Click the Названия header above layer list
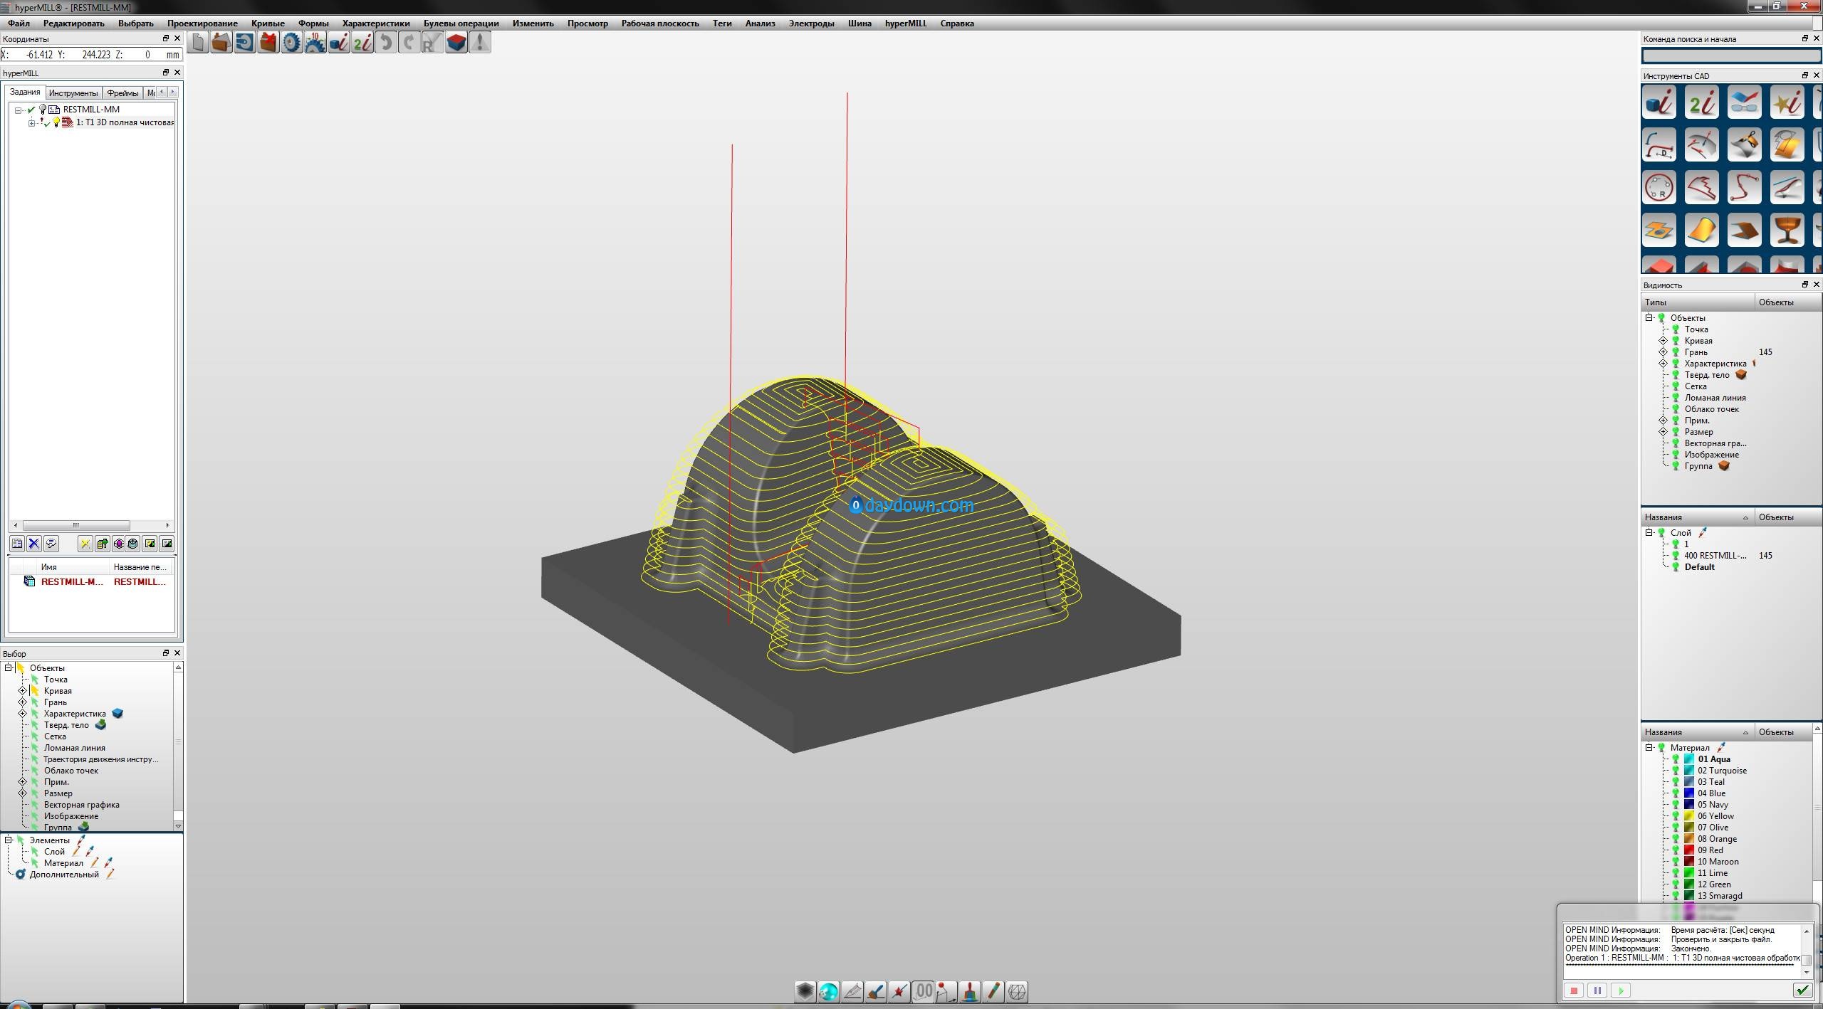Viewport: 1823px width, 1009px height. tap(1698, 517)
